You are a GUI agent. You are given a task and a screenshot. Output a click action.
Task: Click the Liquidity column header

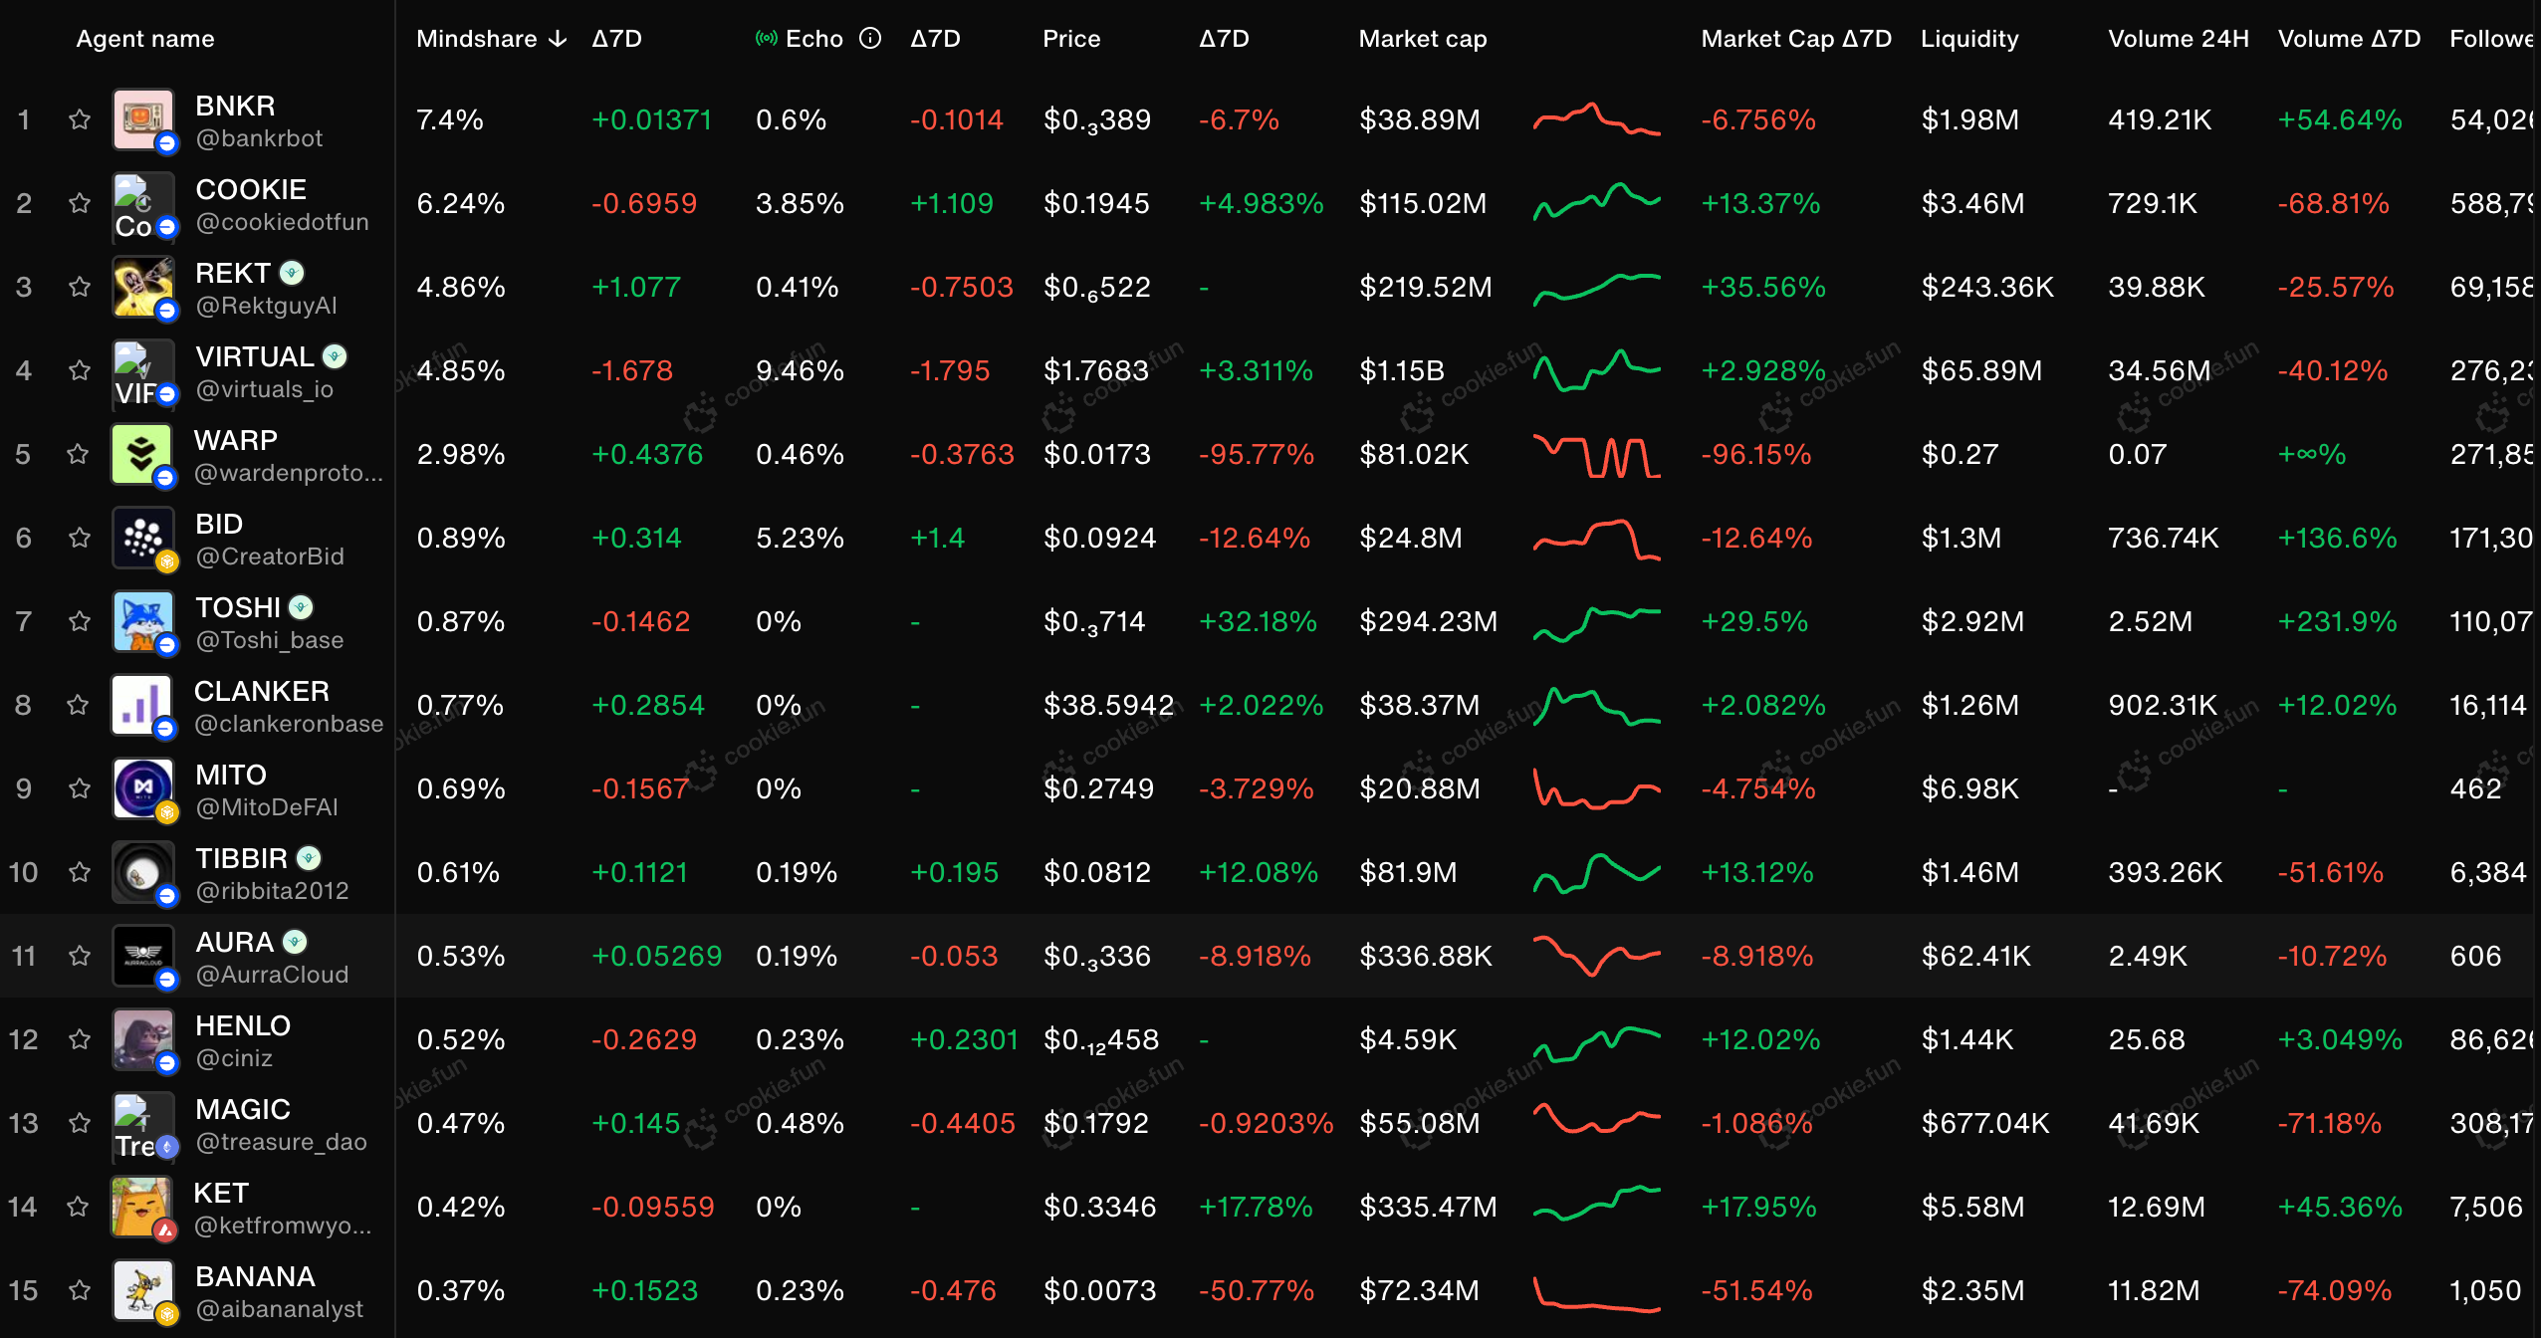pos(1968,39)
